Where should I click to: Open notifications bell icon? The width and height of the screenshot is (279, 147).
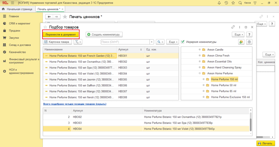tap(219, 3)
